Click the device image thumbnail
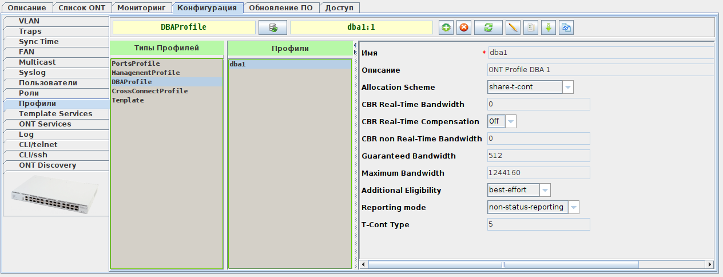Image resolution: width=723 pixels, height=277 pixels. 55,195
